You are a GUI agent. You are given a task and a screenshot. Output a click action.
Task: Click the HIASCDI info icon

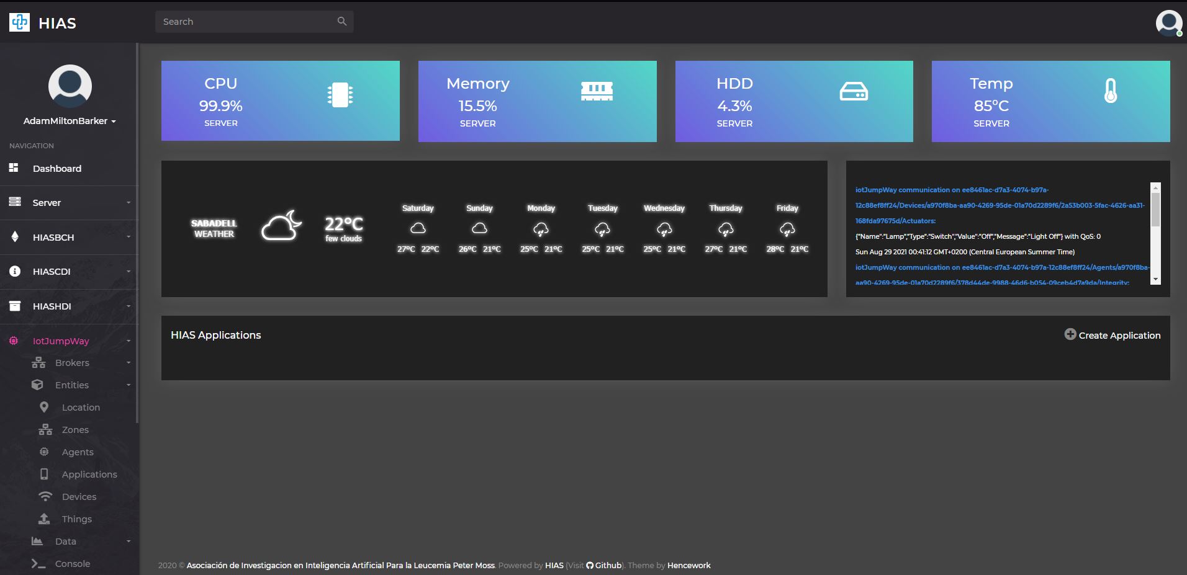click(15, 271)
